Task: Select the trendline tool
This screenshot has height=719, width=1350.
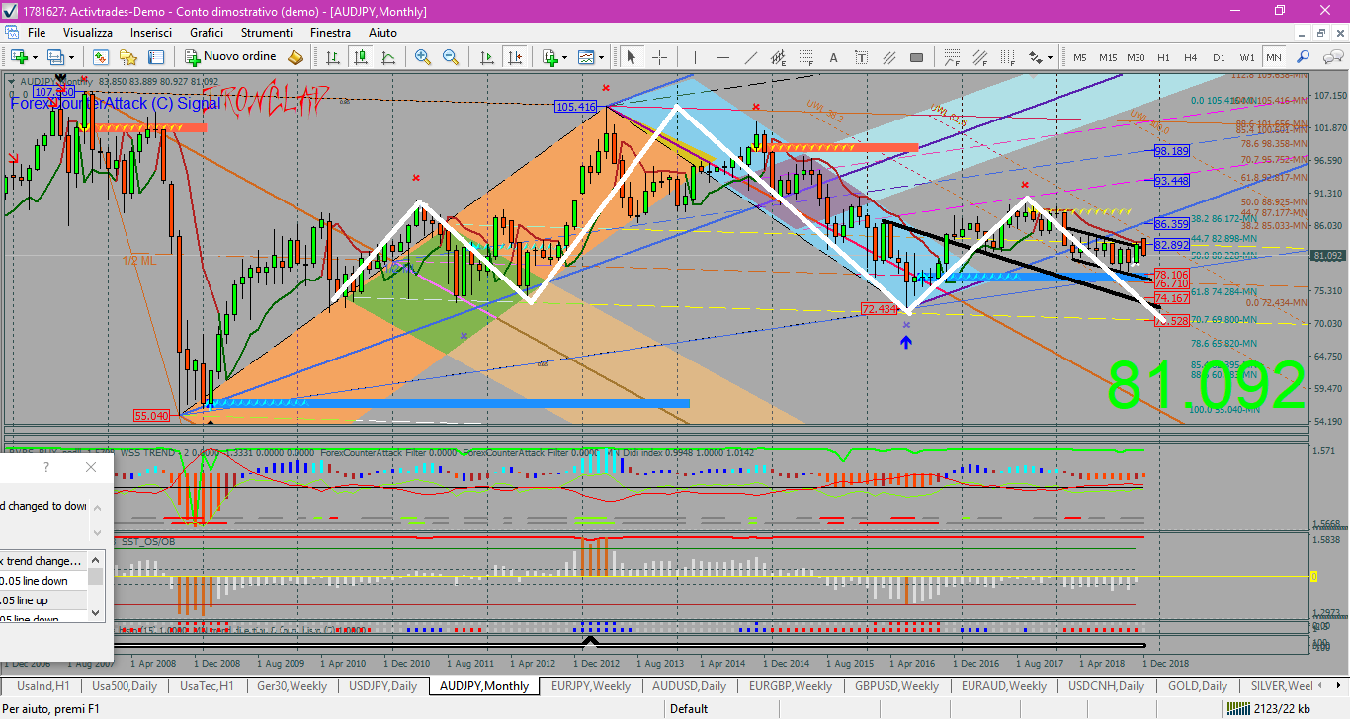Action: pyautogui.click(x=751, y=57)
